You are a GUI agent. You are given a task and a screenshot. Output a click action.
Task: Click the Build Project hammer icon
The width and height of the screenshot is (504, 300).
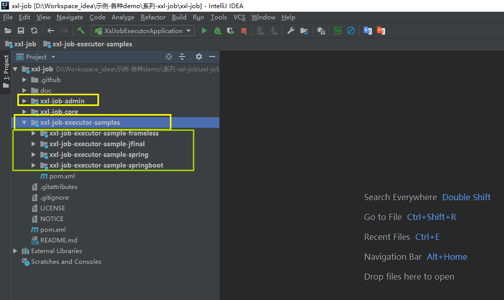[81, 31]
